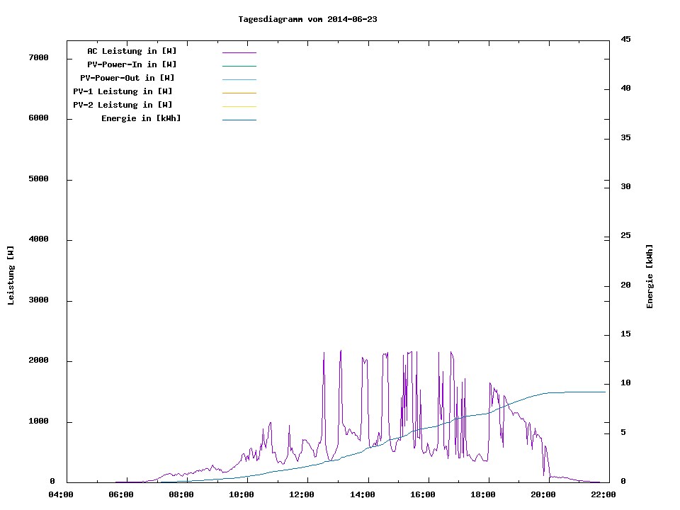
Task: Select the PV-Power-Out legend entry text
Action: [x=127, y=78]
